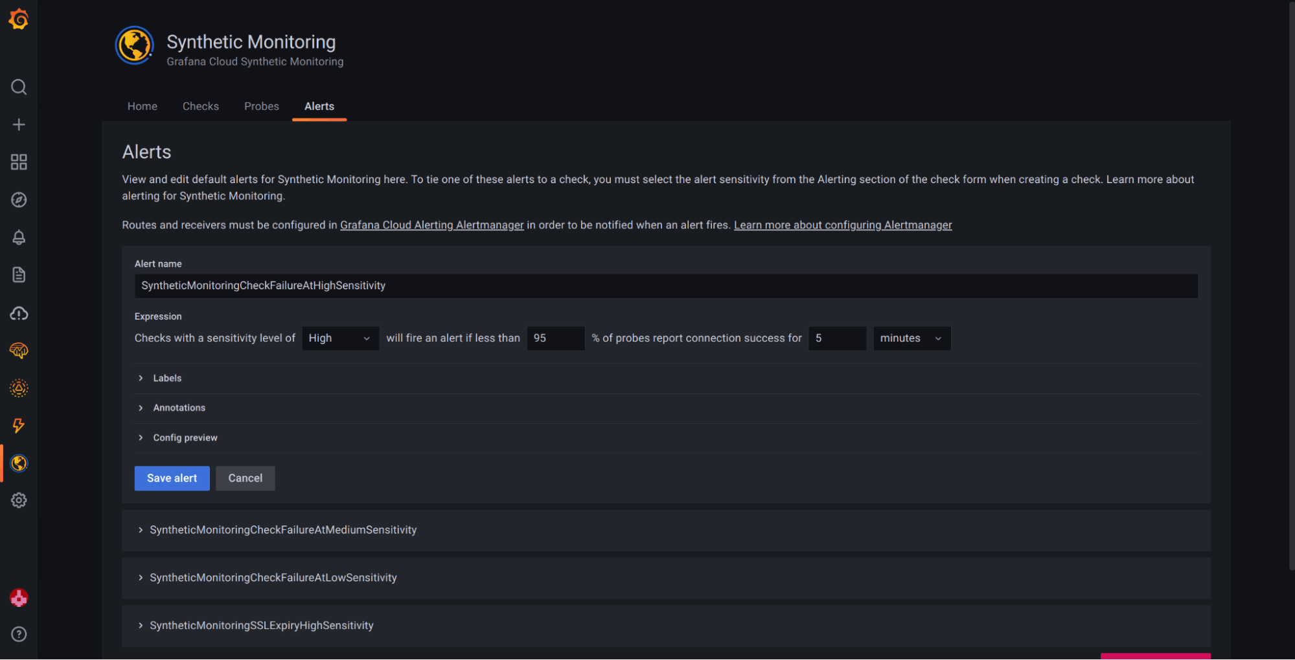The image size is (1295, 660).
Task: Follow the Grafana Cloud Alerting Alertmanager link
Action: click(431, 225)
